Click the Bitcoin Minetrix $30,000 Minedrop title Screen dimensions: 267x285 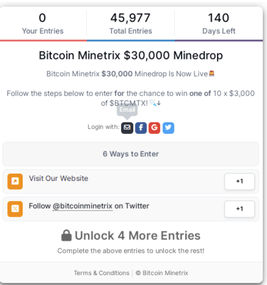[x=131, y=56]
